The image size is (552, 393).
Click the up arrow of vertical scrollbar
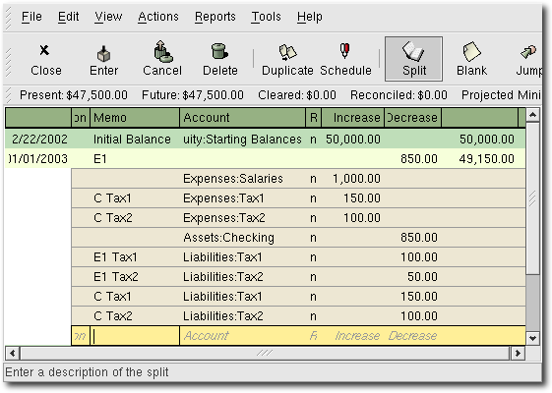(532, 115)
